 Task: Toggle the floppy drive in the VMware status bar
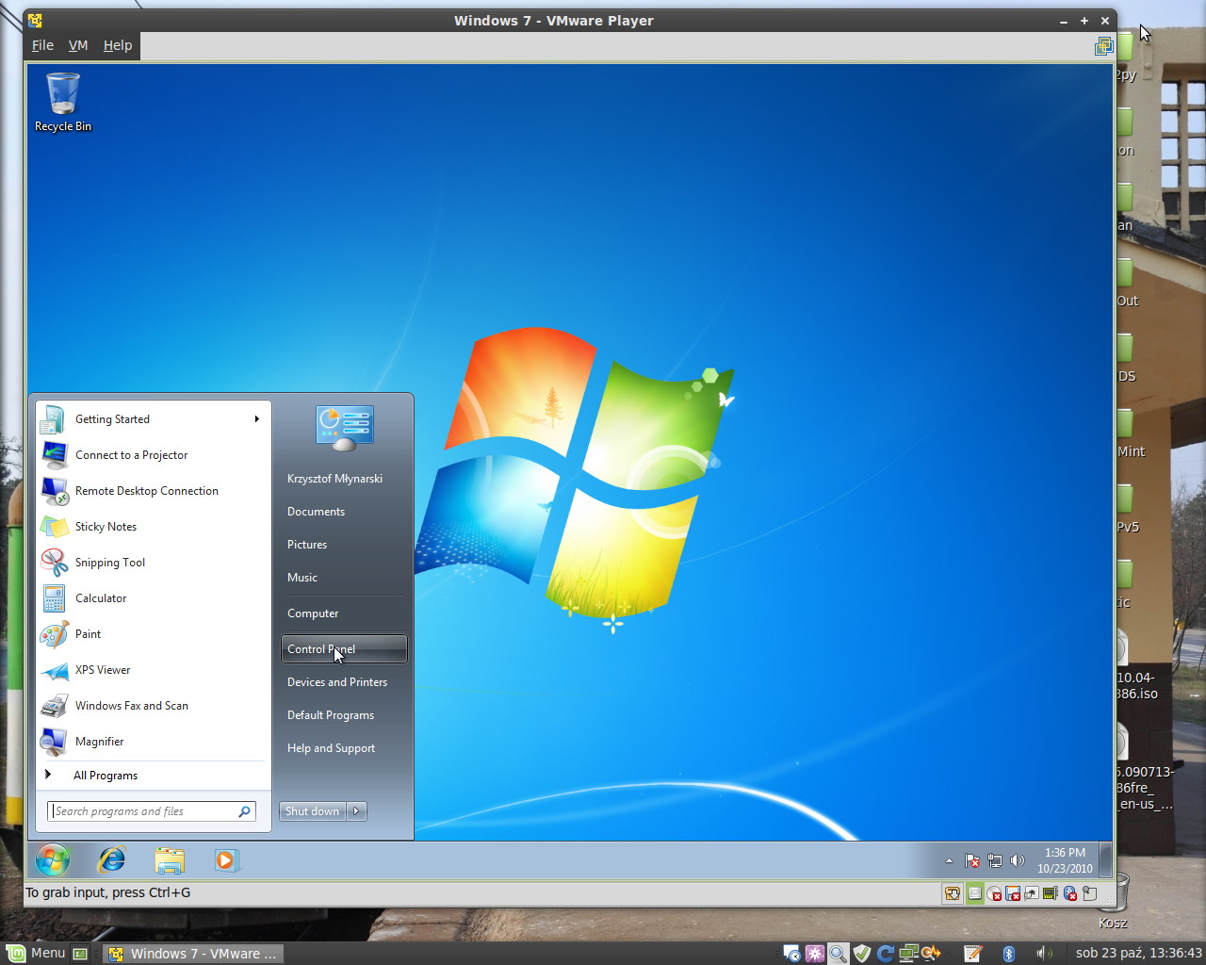point(1013,893)
